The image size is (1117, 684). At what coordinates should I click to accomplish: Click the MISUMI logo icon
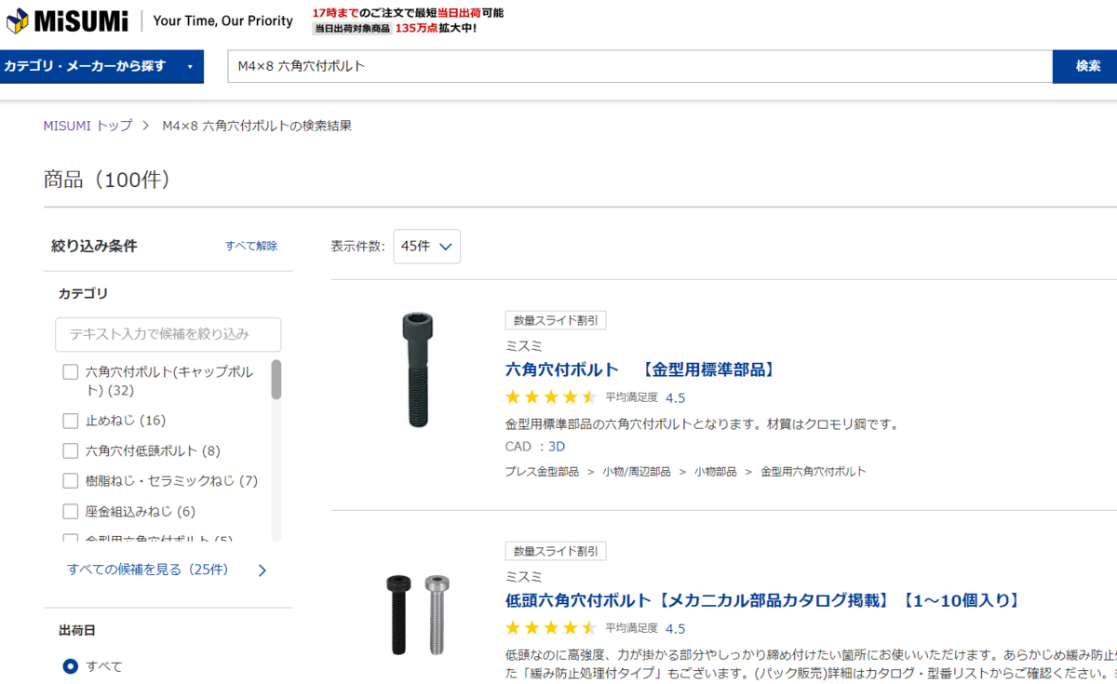(x=17, y=20)
